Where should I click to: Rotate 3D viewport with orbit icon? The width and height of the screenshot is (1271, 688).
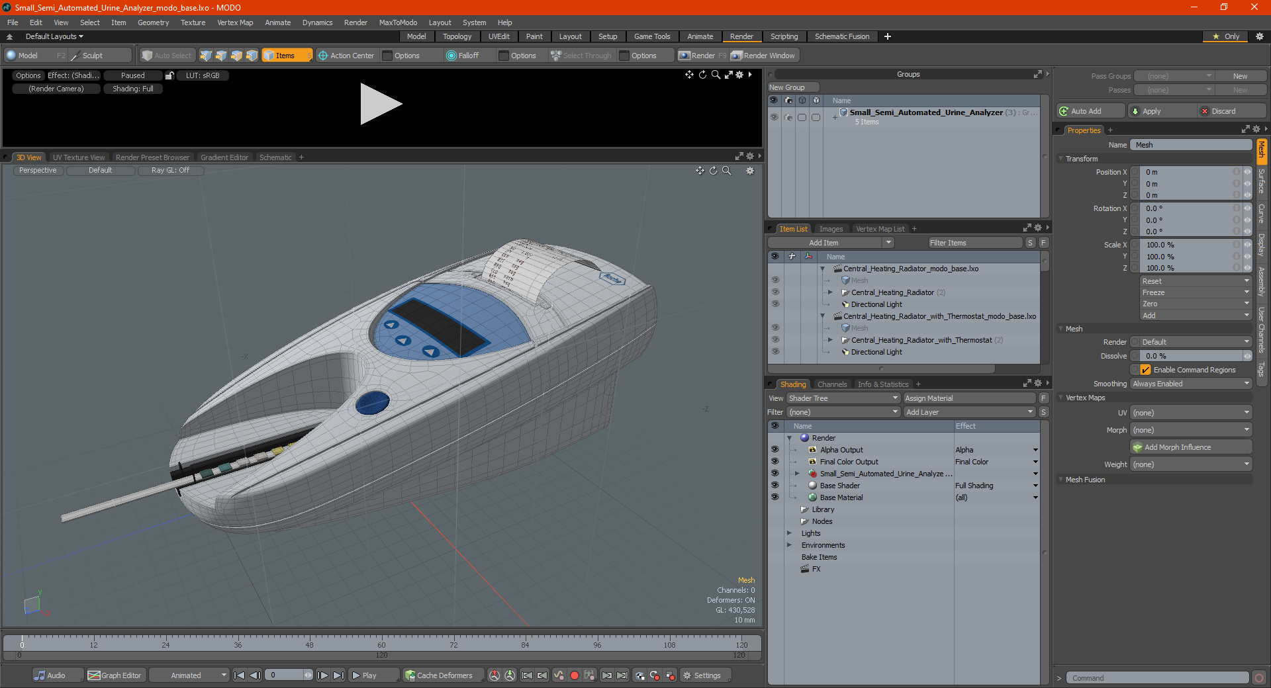[x=714, y=171]
